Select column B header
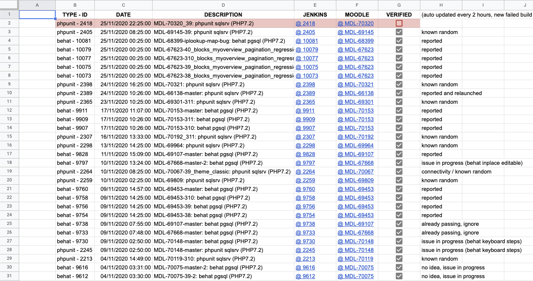 pos(75,5)
